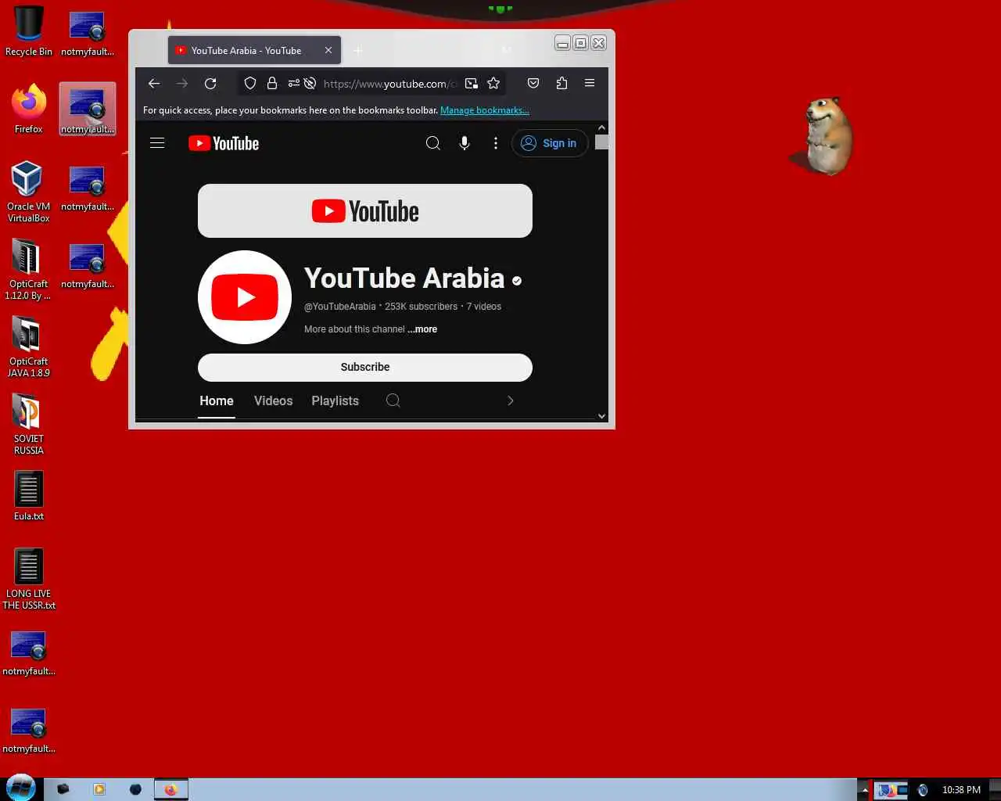Open YouTube settings three-dot menu
Viewport: 1001px width, 801px height.
click(x=496, y=143)
